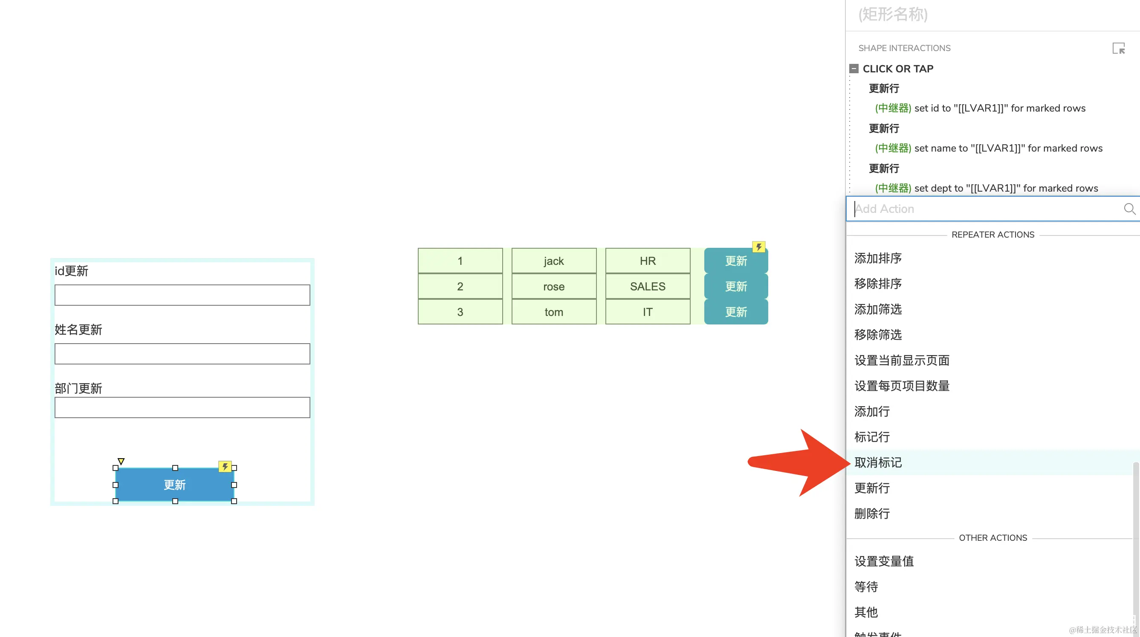Viewport: 1140px width, 637px height.
Task: Click the search magnifier icon
Action: 1129,209
